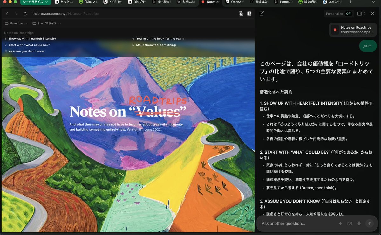Switch to the 科学にお tab

186,2
